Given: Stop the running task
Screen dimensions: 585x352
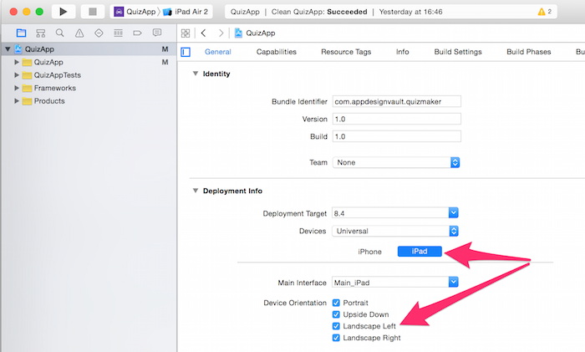Looking at the screenshot, I should [x=93, y=12].
